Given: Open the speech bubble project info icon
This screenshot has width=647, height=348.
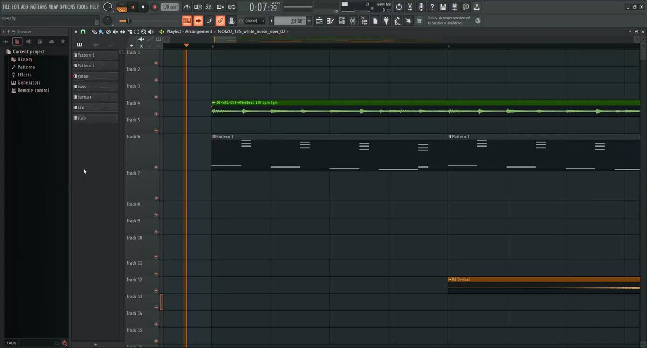Looking at the screenshot, I should pos(465,7).
